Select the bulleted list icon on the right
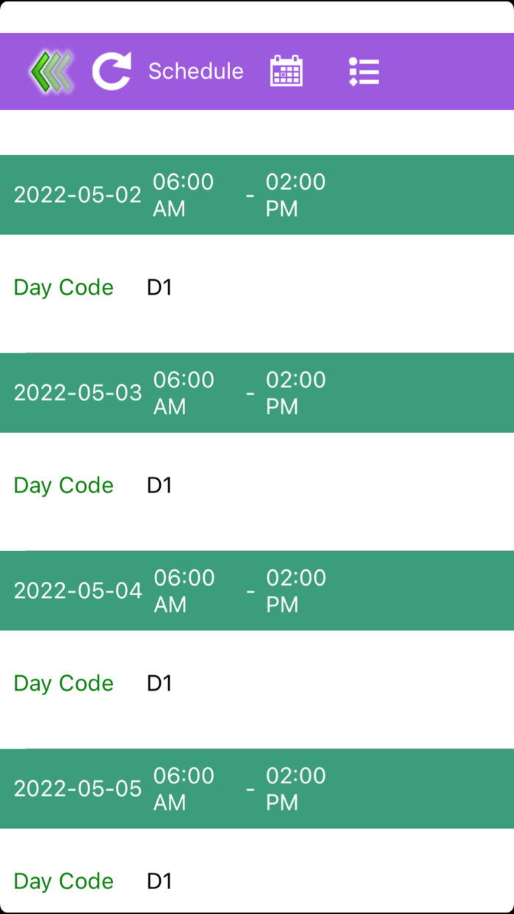 coord(363,71)
